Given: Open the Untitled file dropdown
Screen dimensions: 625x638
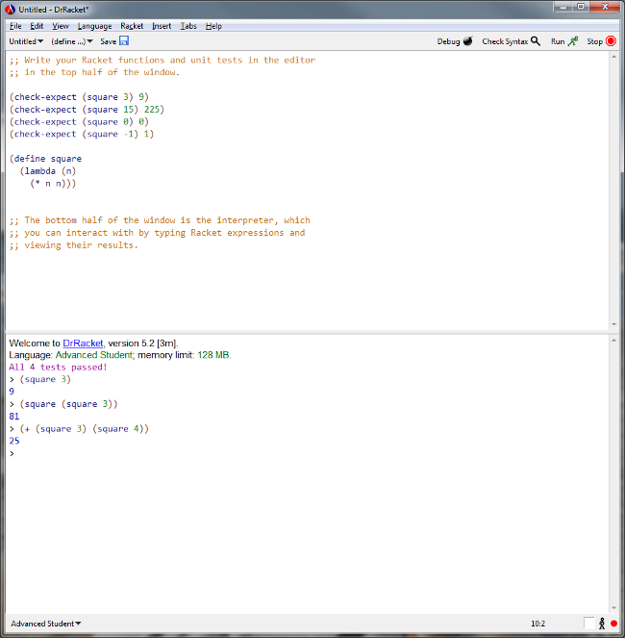Looking at the screenshot, I should click(x=26, y=41).
